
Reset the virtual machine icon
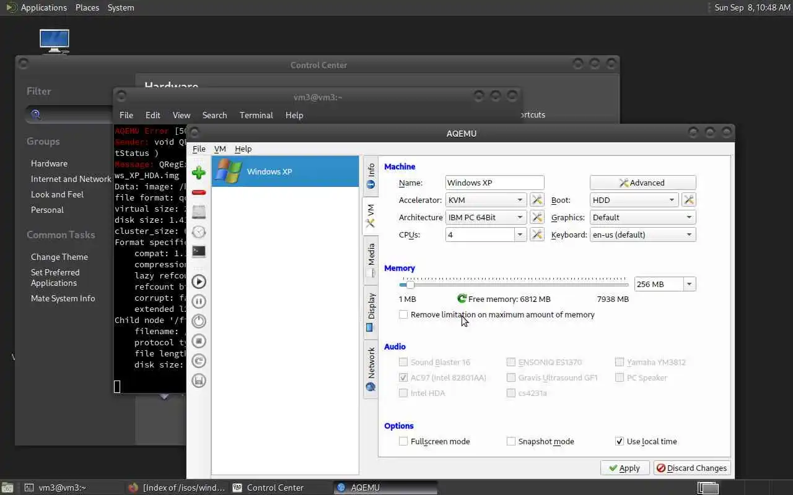click(199, 361)
